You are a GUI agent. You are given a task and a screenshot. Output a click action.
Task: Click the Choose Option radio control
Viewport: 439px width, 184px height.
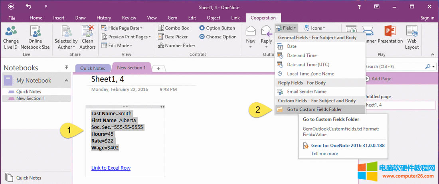click(x=218, y=37)
